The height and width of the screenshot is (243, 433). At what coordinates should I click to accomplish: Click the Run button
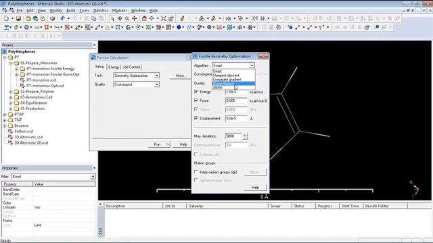pyautogui.click(x=157, y=144)
